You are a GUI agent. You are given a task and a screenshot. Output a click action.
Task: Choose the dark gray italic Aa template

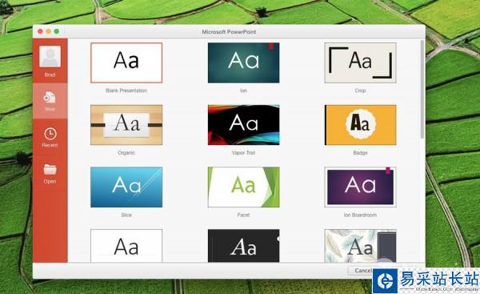pyautogui.click(x=244, y=246)
